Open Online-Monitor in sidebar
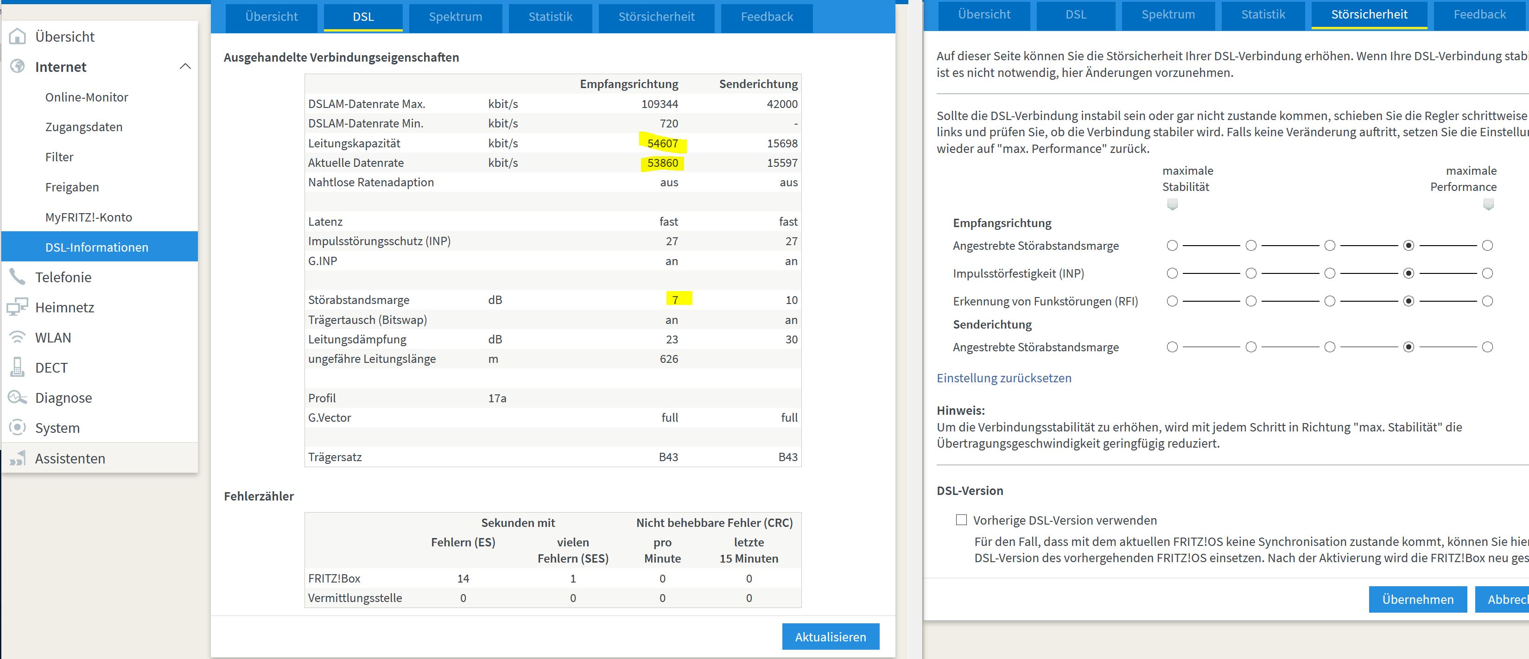 (87, 97)
